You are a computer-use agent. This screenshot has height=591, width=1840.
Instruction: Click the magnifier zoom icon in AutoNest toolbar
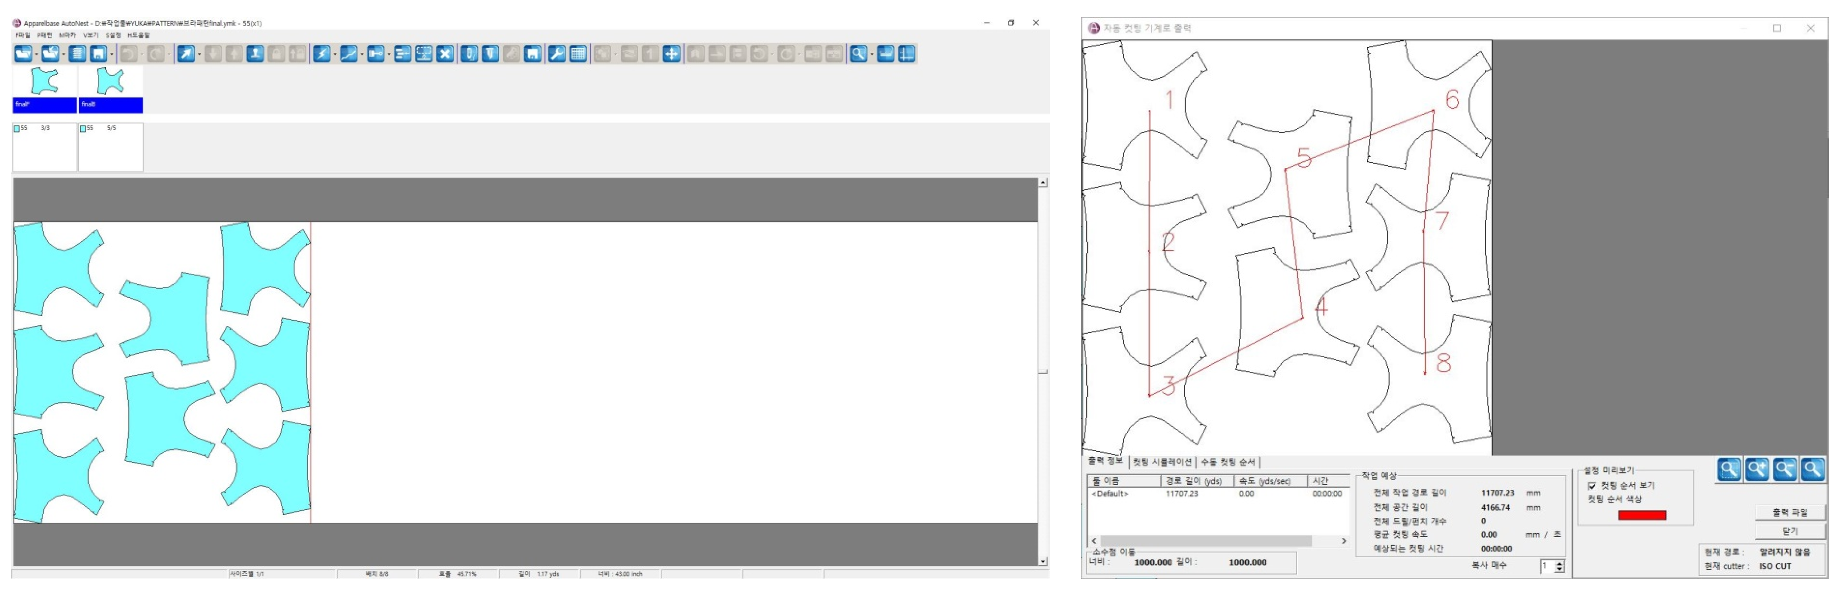859,53
